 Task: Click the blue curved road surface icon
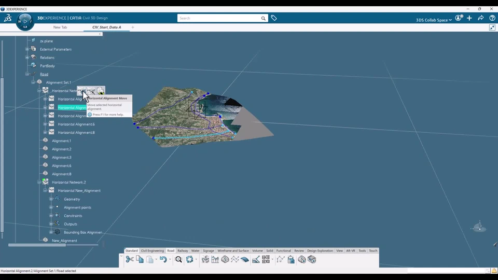pyautogui.click(x=245, y=259)
